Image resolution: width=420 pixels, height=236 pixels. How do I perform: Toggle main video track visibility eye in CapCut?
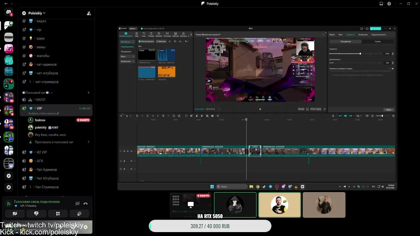pyautogui.click(x=128, y=151)
